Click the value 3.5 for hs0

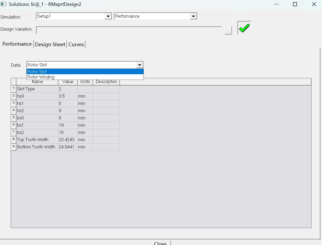[68, 96]
